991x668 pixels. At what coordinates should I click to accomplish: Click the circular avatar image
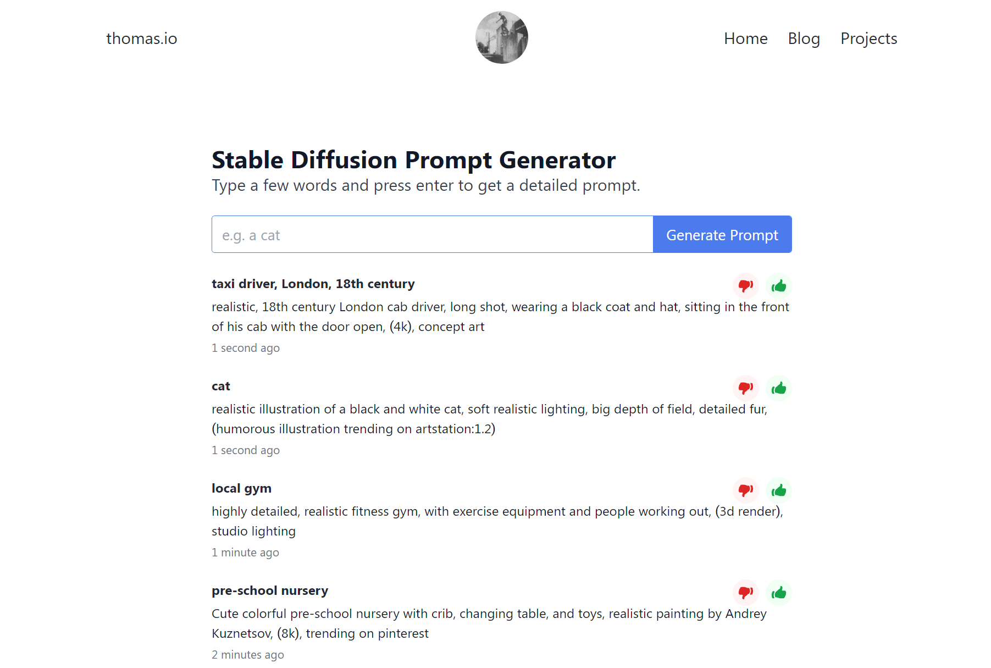pyautogui.click(x=501, y=37)
